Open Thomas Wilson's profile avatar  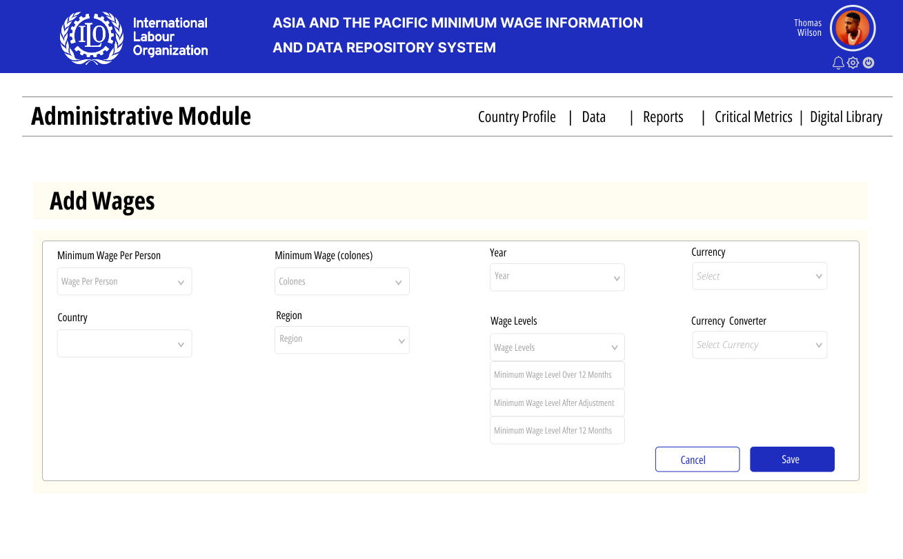click(852, 28)
